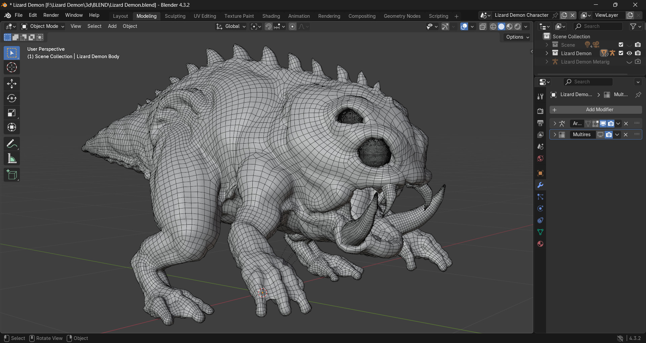646x343 pixels.
Task: Click the Add Modifier button
Action: [596, 110]
